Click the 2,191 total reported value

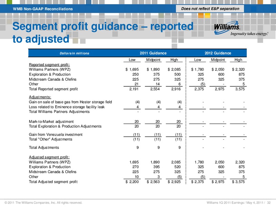(x=134, y=89)
